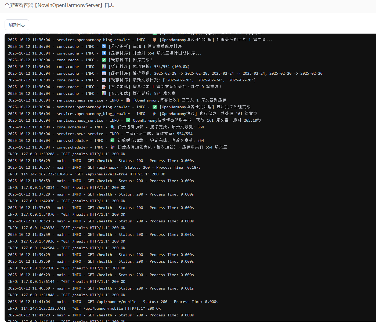The height and width of the screenshot is (325, 376).
Task: Click the green check beside 排序完成
Action: tap(104, 60)
